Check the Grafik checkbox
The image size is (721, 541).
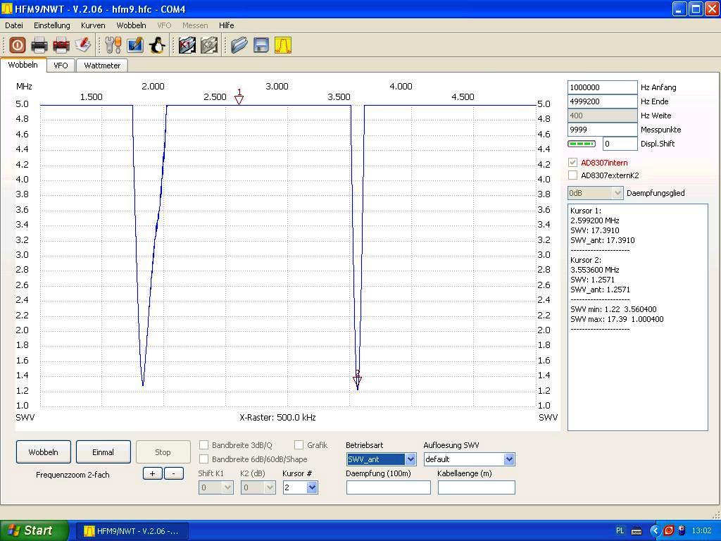(x=299, y=445)
